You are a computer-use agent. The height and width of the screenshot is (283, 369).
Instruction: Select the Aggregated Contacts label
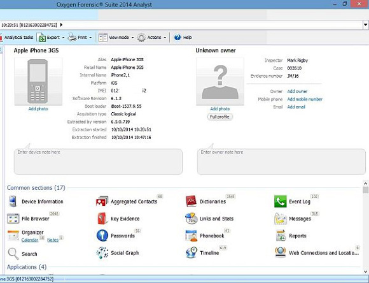(x=134, y=201)
